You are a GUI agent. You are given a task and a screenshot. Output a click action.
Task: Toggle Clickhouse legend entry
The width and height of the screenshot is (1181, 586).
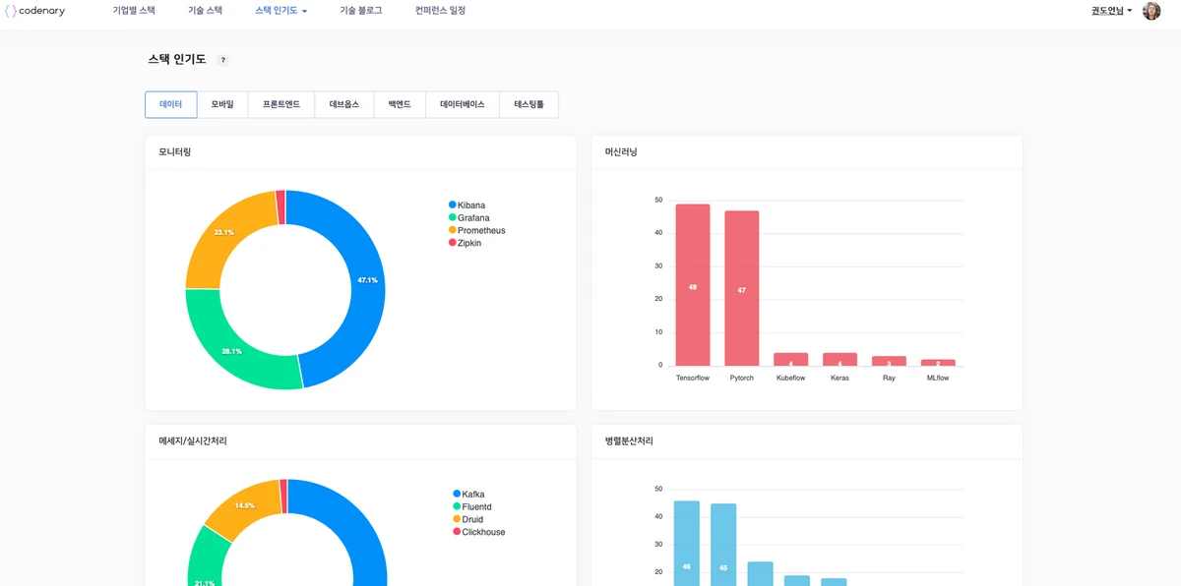click(479, 532)
